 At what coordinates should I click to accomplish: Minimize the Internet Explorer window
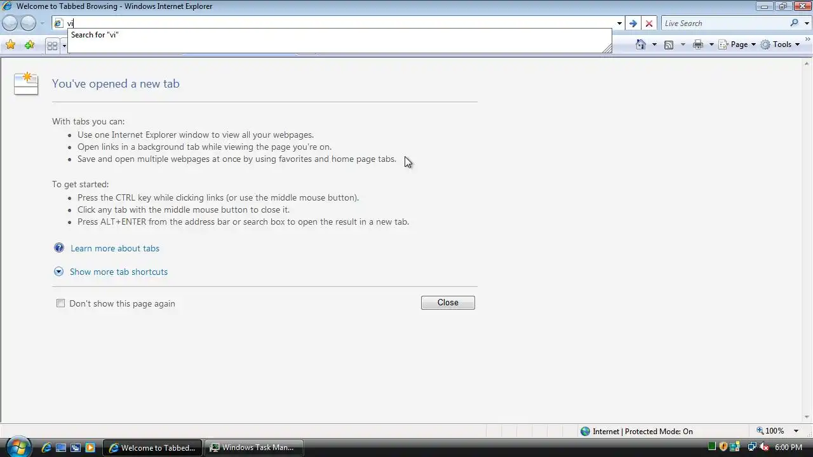click(764, 6)
